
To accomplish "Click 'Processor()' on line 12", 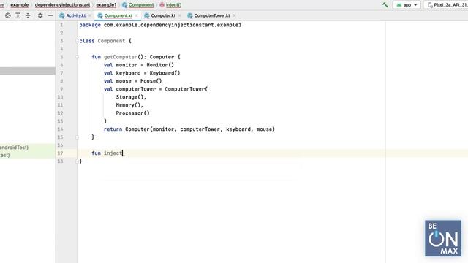I will click(132, 113).
